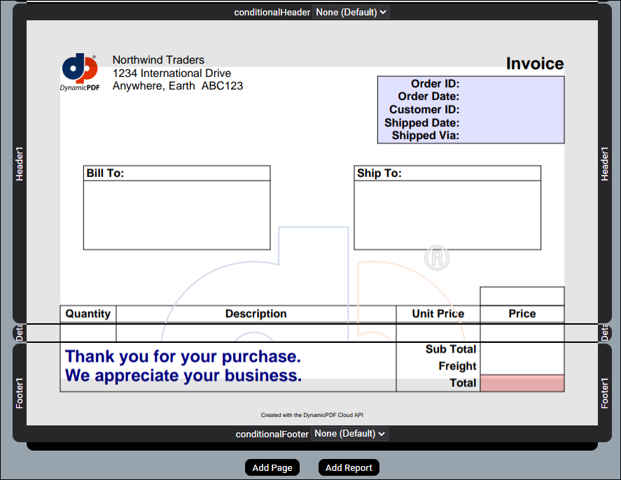
Task: Click inside the Bill To address box
Action: tap(176, 215)
